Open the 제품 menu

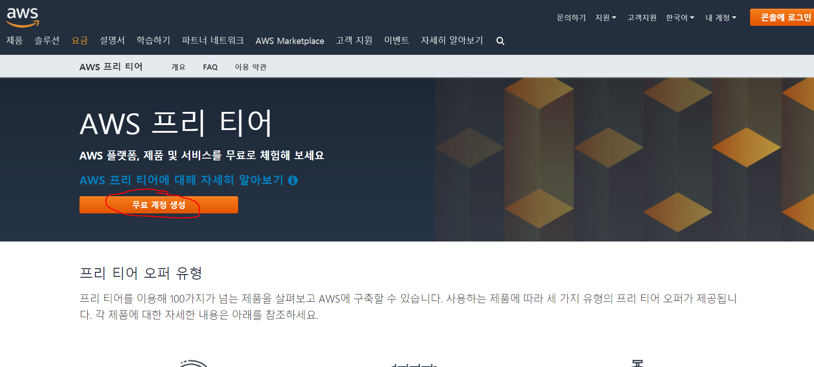click(15, 40)
